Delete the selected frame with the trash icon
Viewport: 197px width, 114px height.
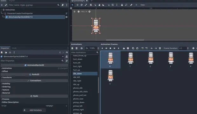pos(160,48)
